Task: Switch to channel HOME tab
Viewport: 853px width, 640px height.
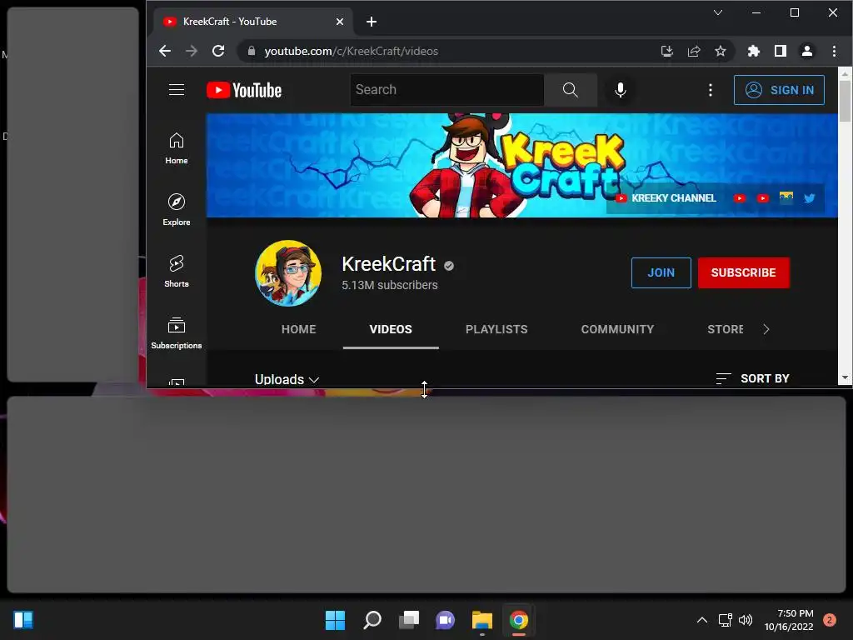Action: (299, 329)
